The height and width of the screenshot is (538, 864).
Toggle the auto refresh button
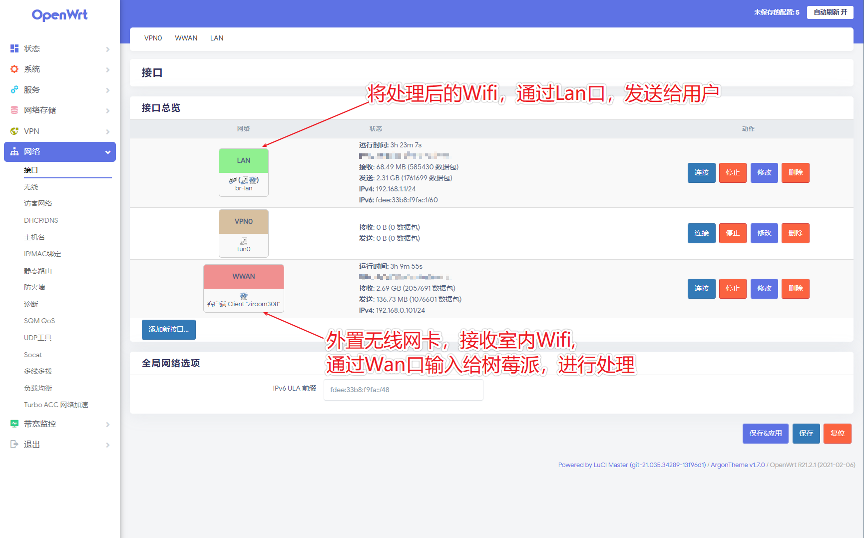coord(830,12)
